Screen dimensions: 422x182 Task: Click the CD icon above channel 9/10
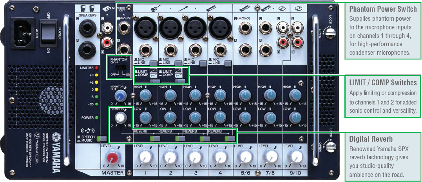(x=299, y=9)
